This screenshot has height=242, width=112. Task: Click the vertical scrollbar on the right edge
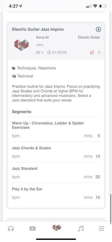pos(110,209)
